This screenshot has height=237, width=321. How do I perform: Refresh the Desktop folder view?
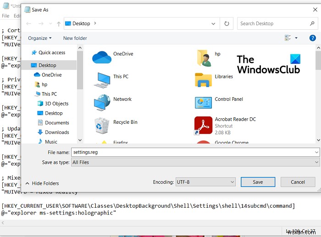[227, 23]
